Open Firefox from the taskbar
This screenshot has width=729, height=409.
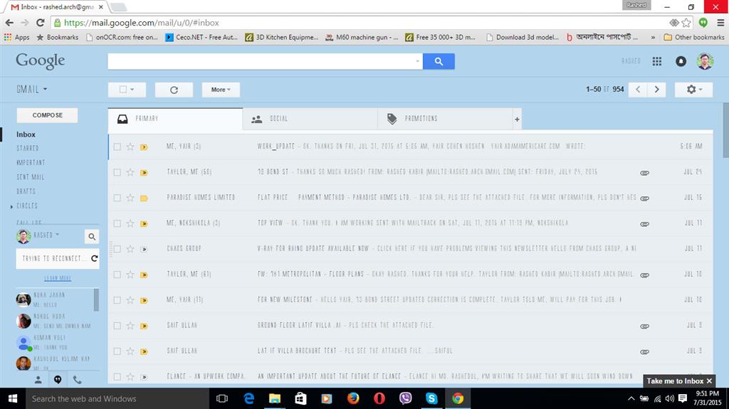pyautogui.click(x=353, y=398)
